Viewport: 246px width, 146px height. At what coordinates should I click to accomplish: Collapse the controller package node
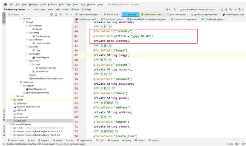click(x=27, y=40)
